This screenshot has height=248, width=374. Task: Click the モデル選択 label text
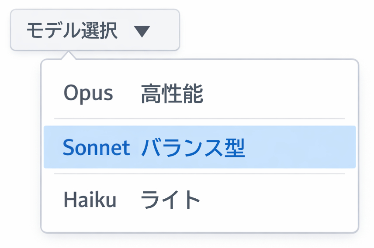[72, 31]
